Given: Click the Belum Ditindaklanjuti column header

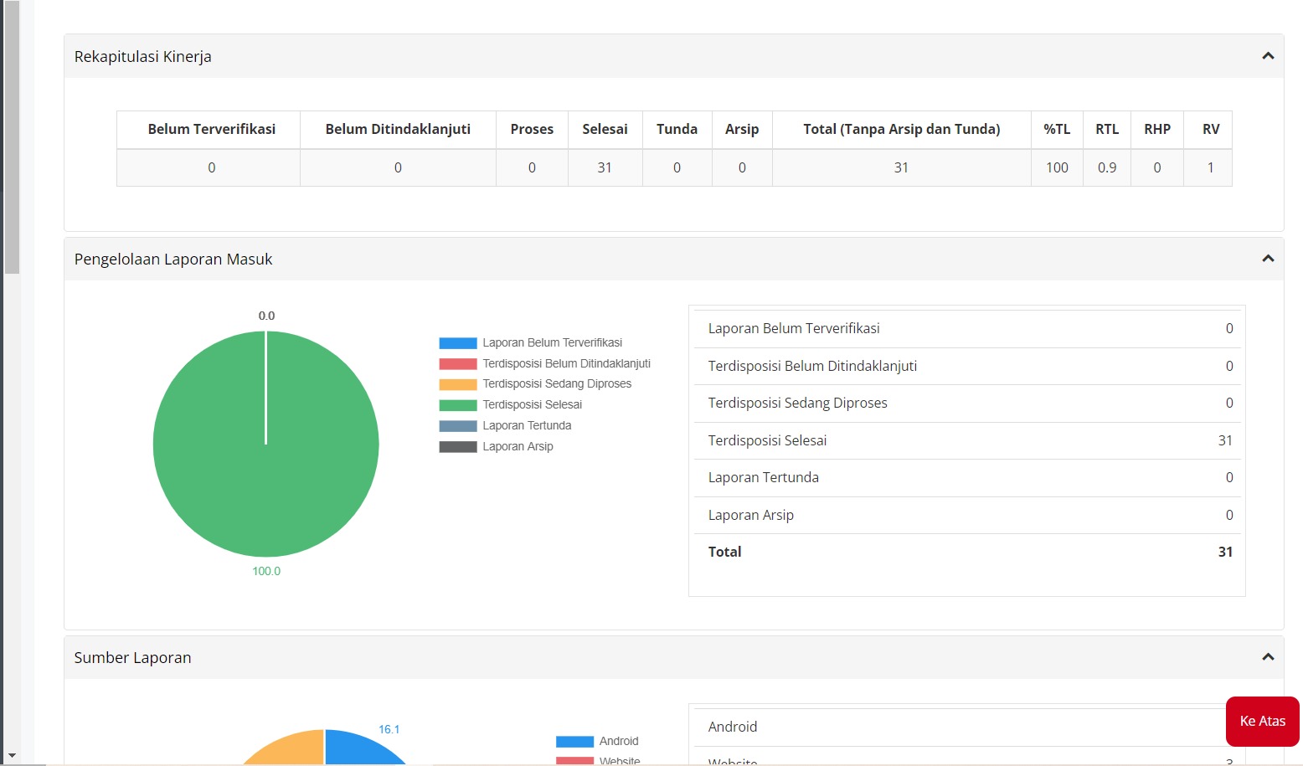Looking at the screenshot, I should 398,129.
